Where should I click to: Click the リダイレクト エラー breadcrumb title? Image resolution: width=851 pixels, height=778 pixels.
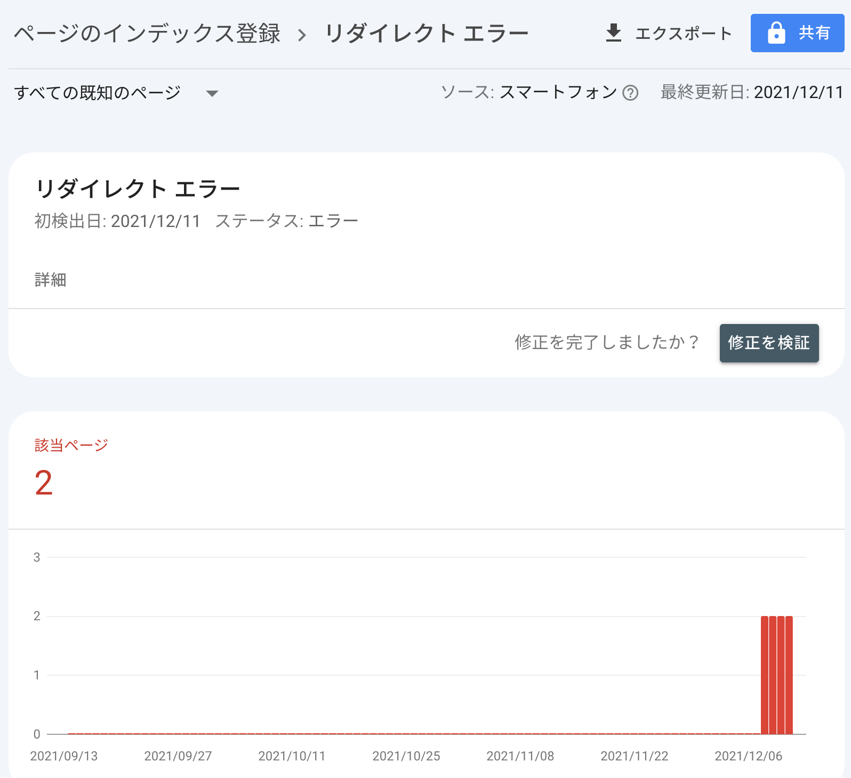click(427, 34)
